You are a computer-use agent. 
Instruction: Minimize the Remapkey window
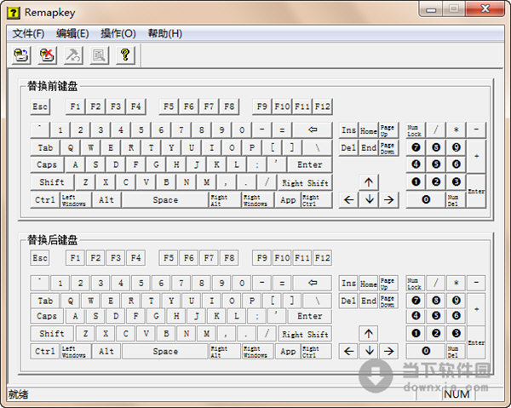tap(431, 9)
